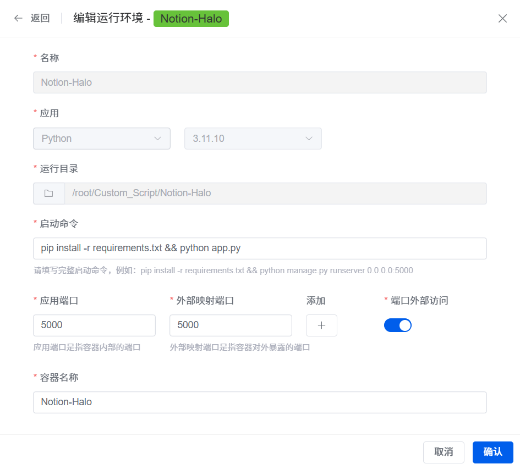Click the Notion-Halo green tag
Screen dimensions: 520x475
click(x=191, y=19)
